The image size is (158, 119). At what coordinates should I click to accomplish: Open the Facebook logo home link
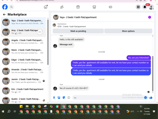pyautogui.click(x=5, y=7)
